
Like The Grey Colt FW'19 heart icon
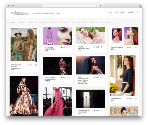click(135, 99)
